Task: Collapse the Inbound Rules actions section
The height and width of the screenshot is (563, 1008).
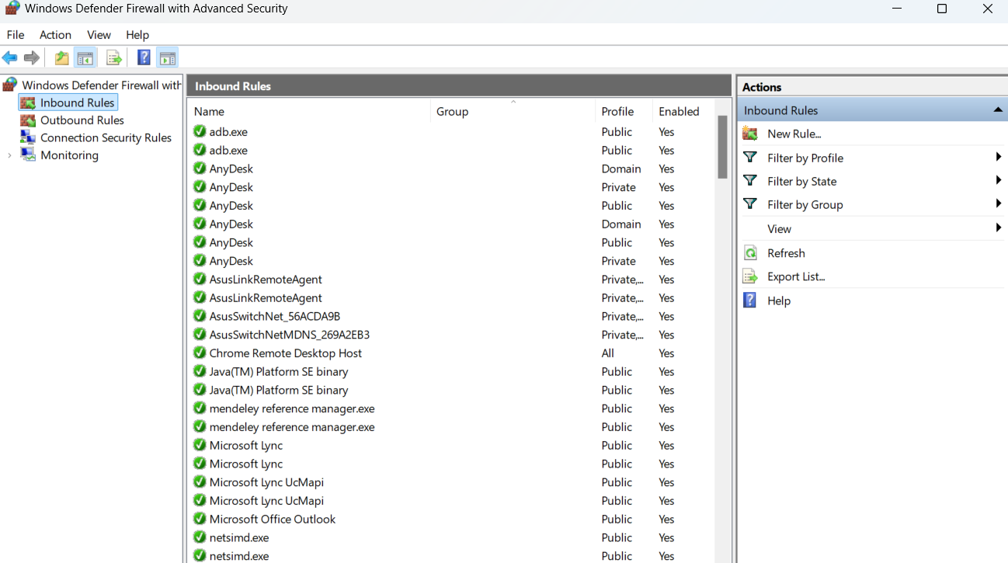Action: tap(998, 109)
